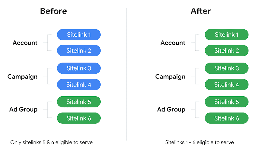Click the After heading
Image resolution: width=258 pixels, height=150 pixels.
(201, 11)
